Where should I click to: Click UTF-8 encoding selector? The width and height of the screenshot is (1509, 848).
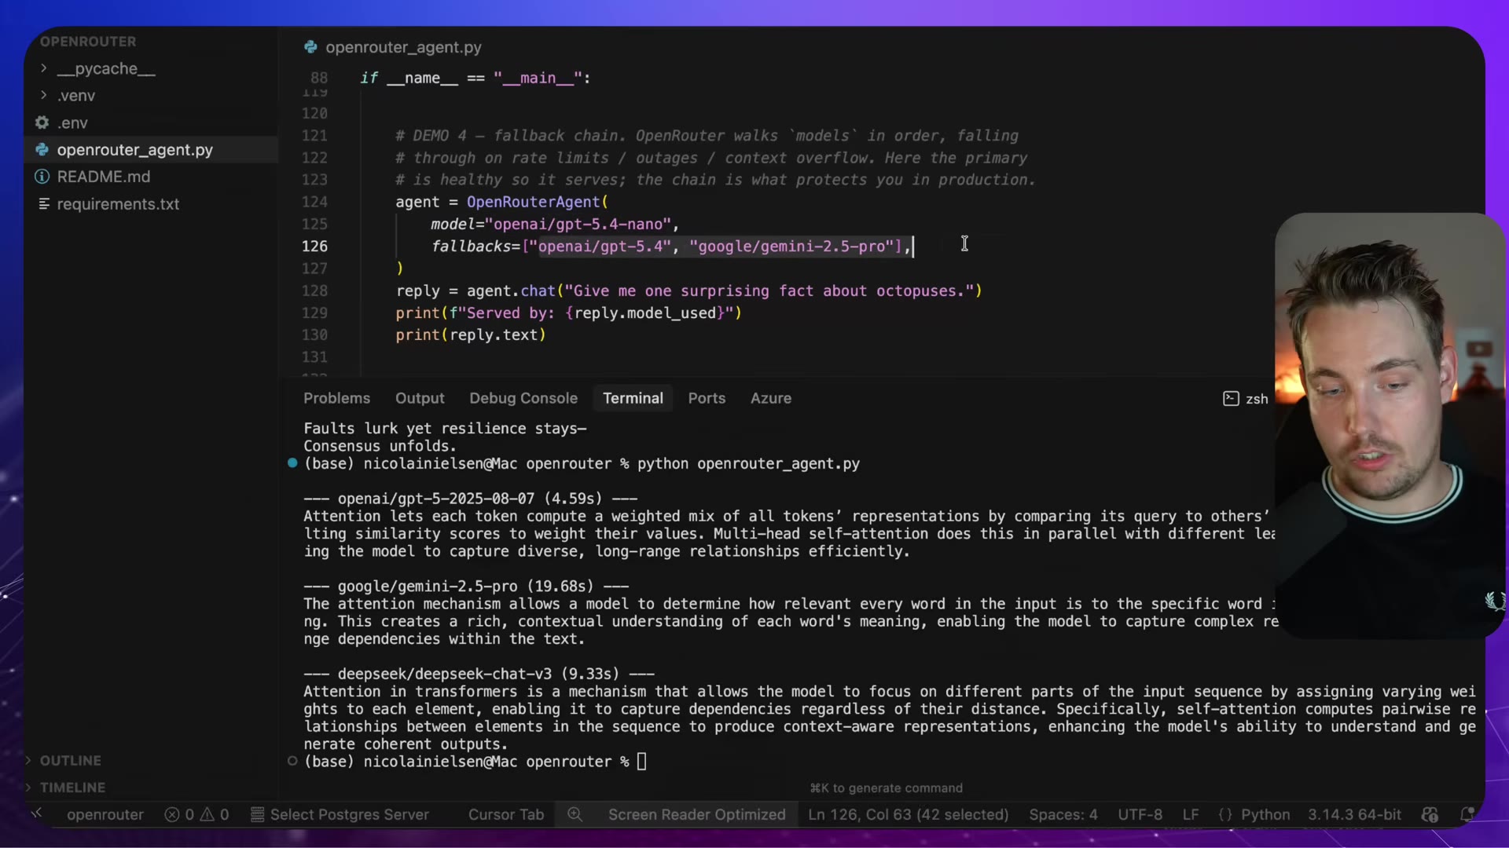[x=1140, y=815]
